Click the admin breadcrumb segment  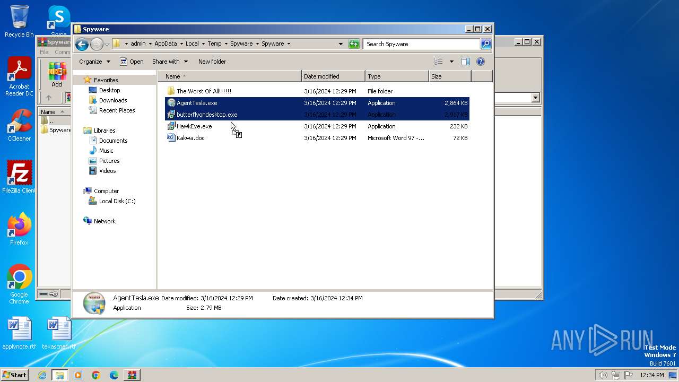pos(138,44)
